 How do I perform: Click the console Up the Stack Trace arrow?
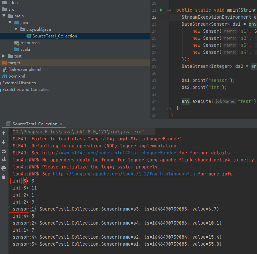[x=4, y=133]
